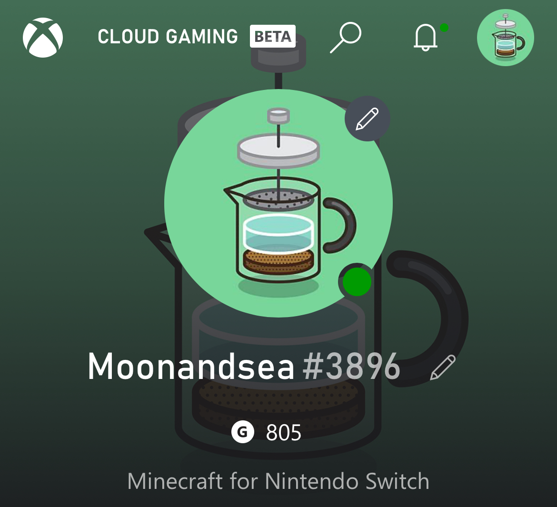Viewport: 557px width, 507px height.
Task: Edit profile picture using the pencil badge
Action: pyautogui.click(x=368, y=119)
